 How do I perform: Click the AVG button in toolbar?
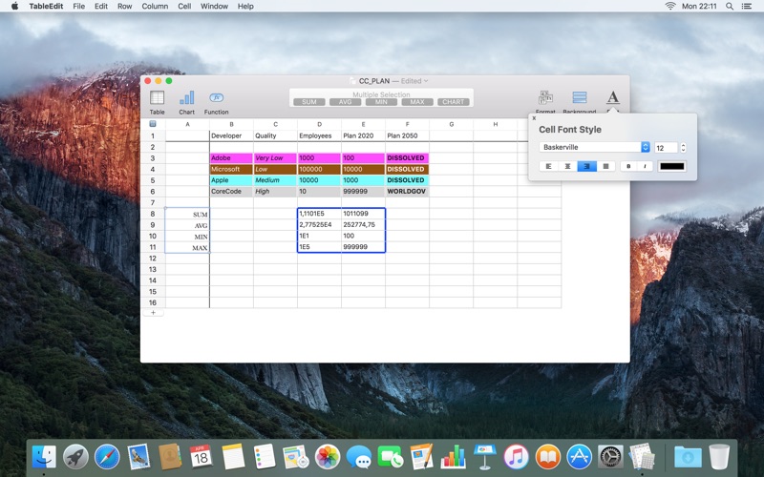(345, 102)
